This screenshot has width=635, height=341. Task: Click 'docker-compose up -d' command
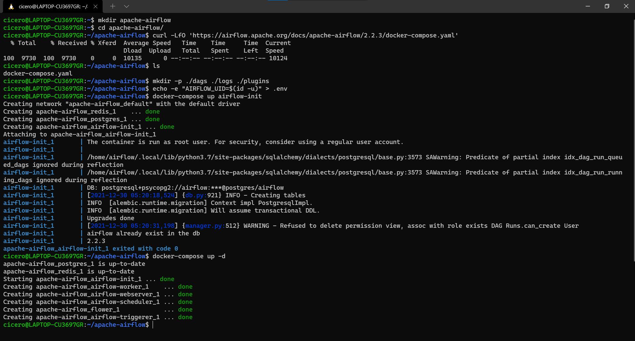tap(189, 256)
